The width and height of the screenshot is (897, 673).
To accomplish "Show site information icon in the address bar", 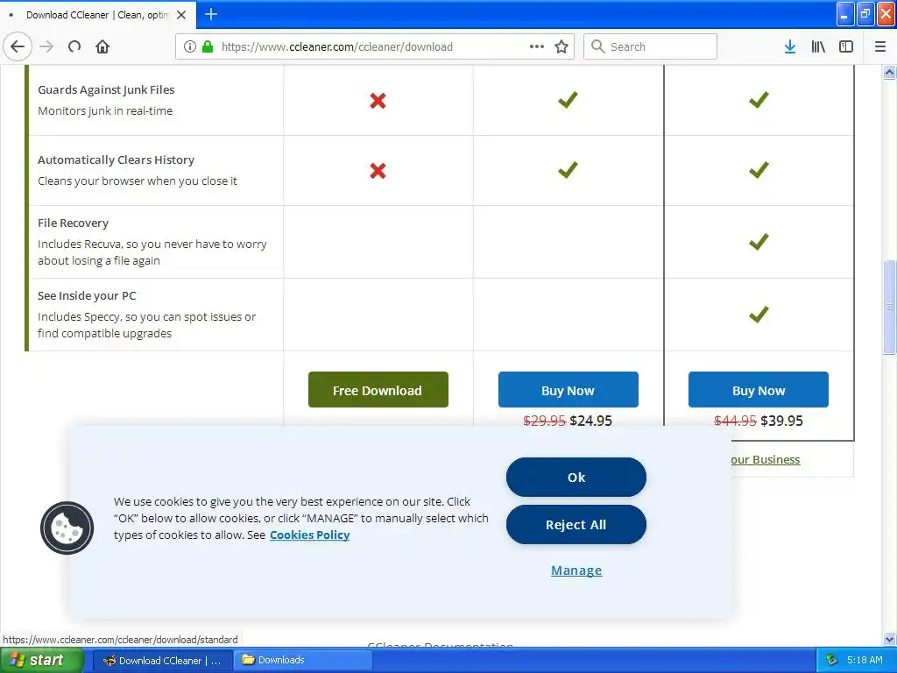I will click(190, 46).
